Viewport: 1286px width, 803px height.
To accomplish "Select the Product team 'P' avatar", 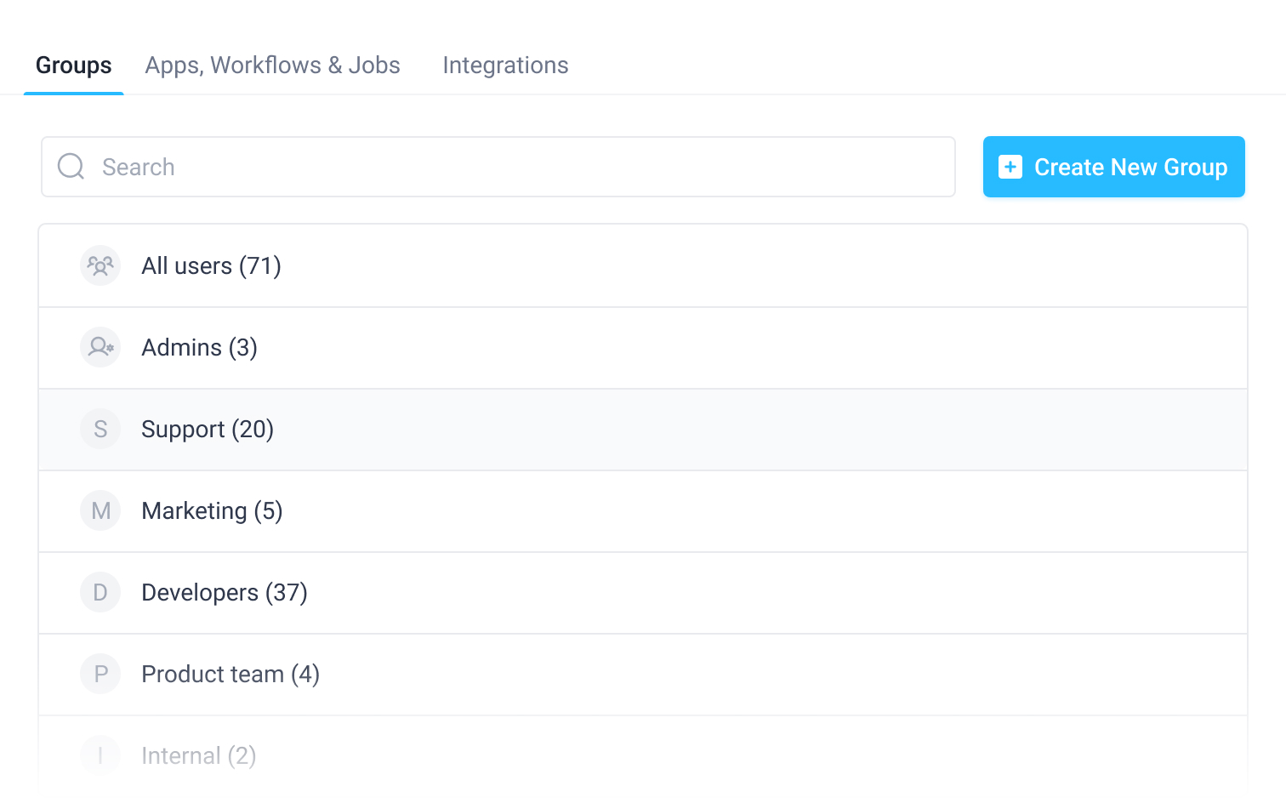I will (x=100, y=674).
